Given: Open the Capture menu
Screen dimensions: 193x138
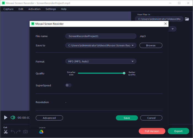Looking at the screenshot, I should pos(8,9).
